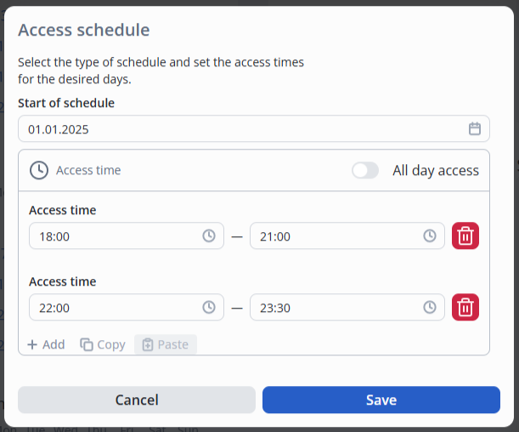Screen dimensions: 519x432
Task: Click clock icon in 23:30 time field
Action: tap(430, 308)
